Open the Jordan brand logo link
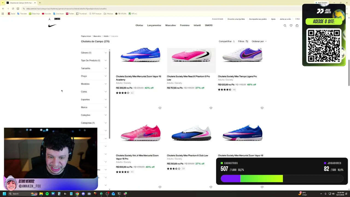The width and height of the screenshot is (350, 197). [49, 19]
